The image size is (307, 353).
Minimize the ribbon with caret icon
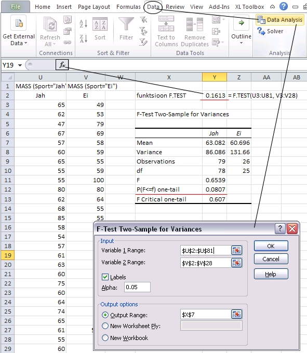click(272, 7)
